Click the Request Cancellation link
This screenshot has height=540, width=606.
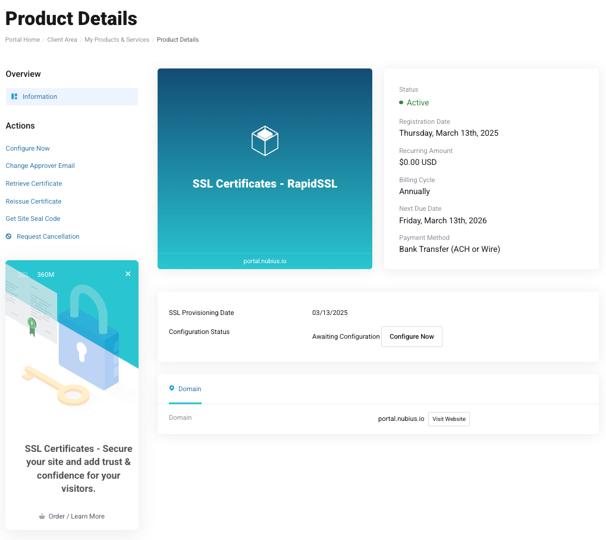pos(48,236)
